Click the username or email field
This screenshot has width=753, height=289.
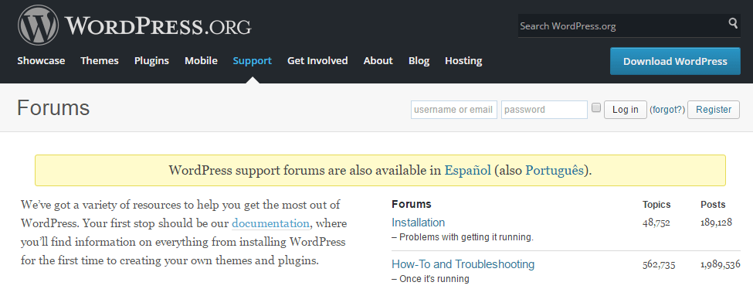pos(454,110)
